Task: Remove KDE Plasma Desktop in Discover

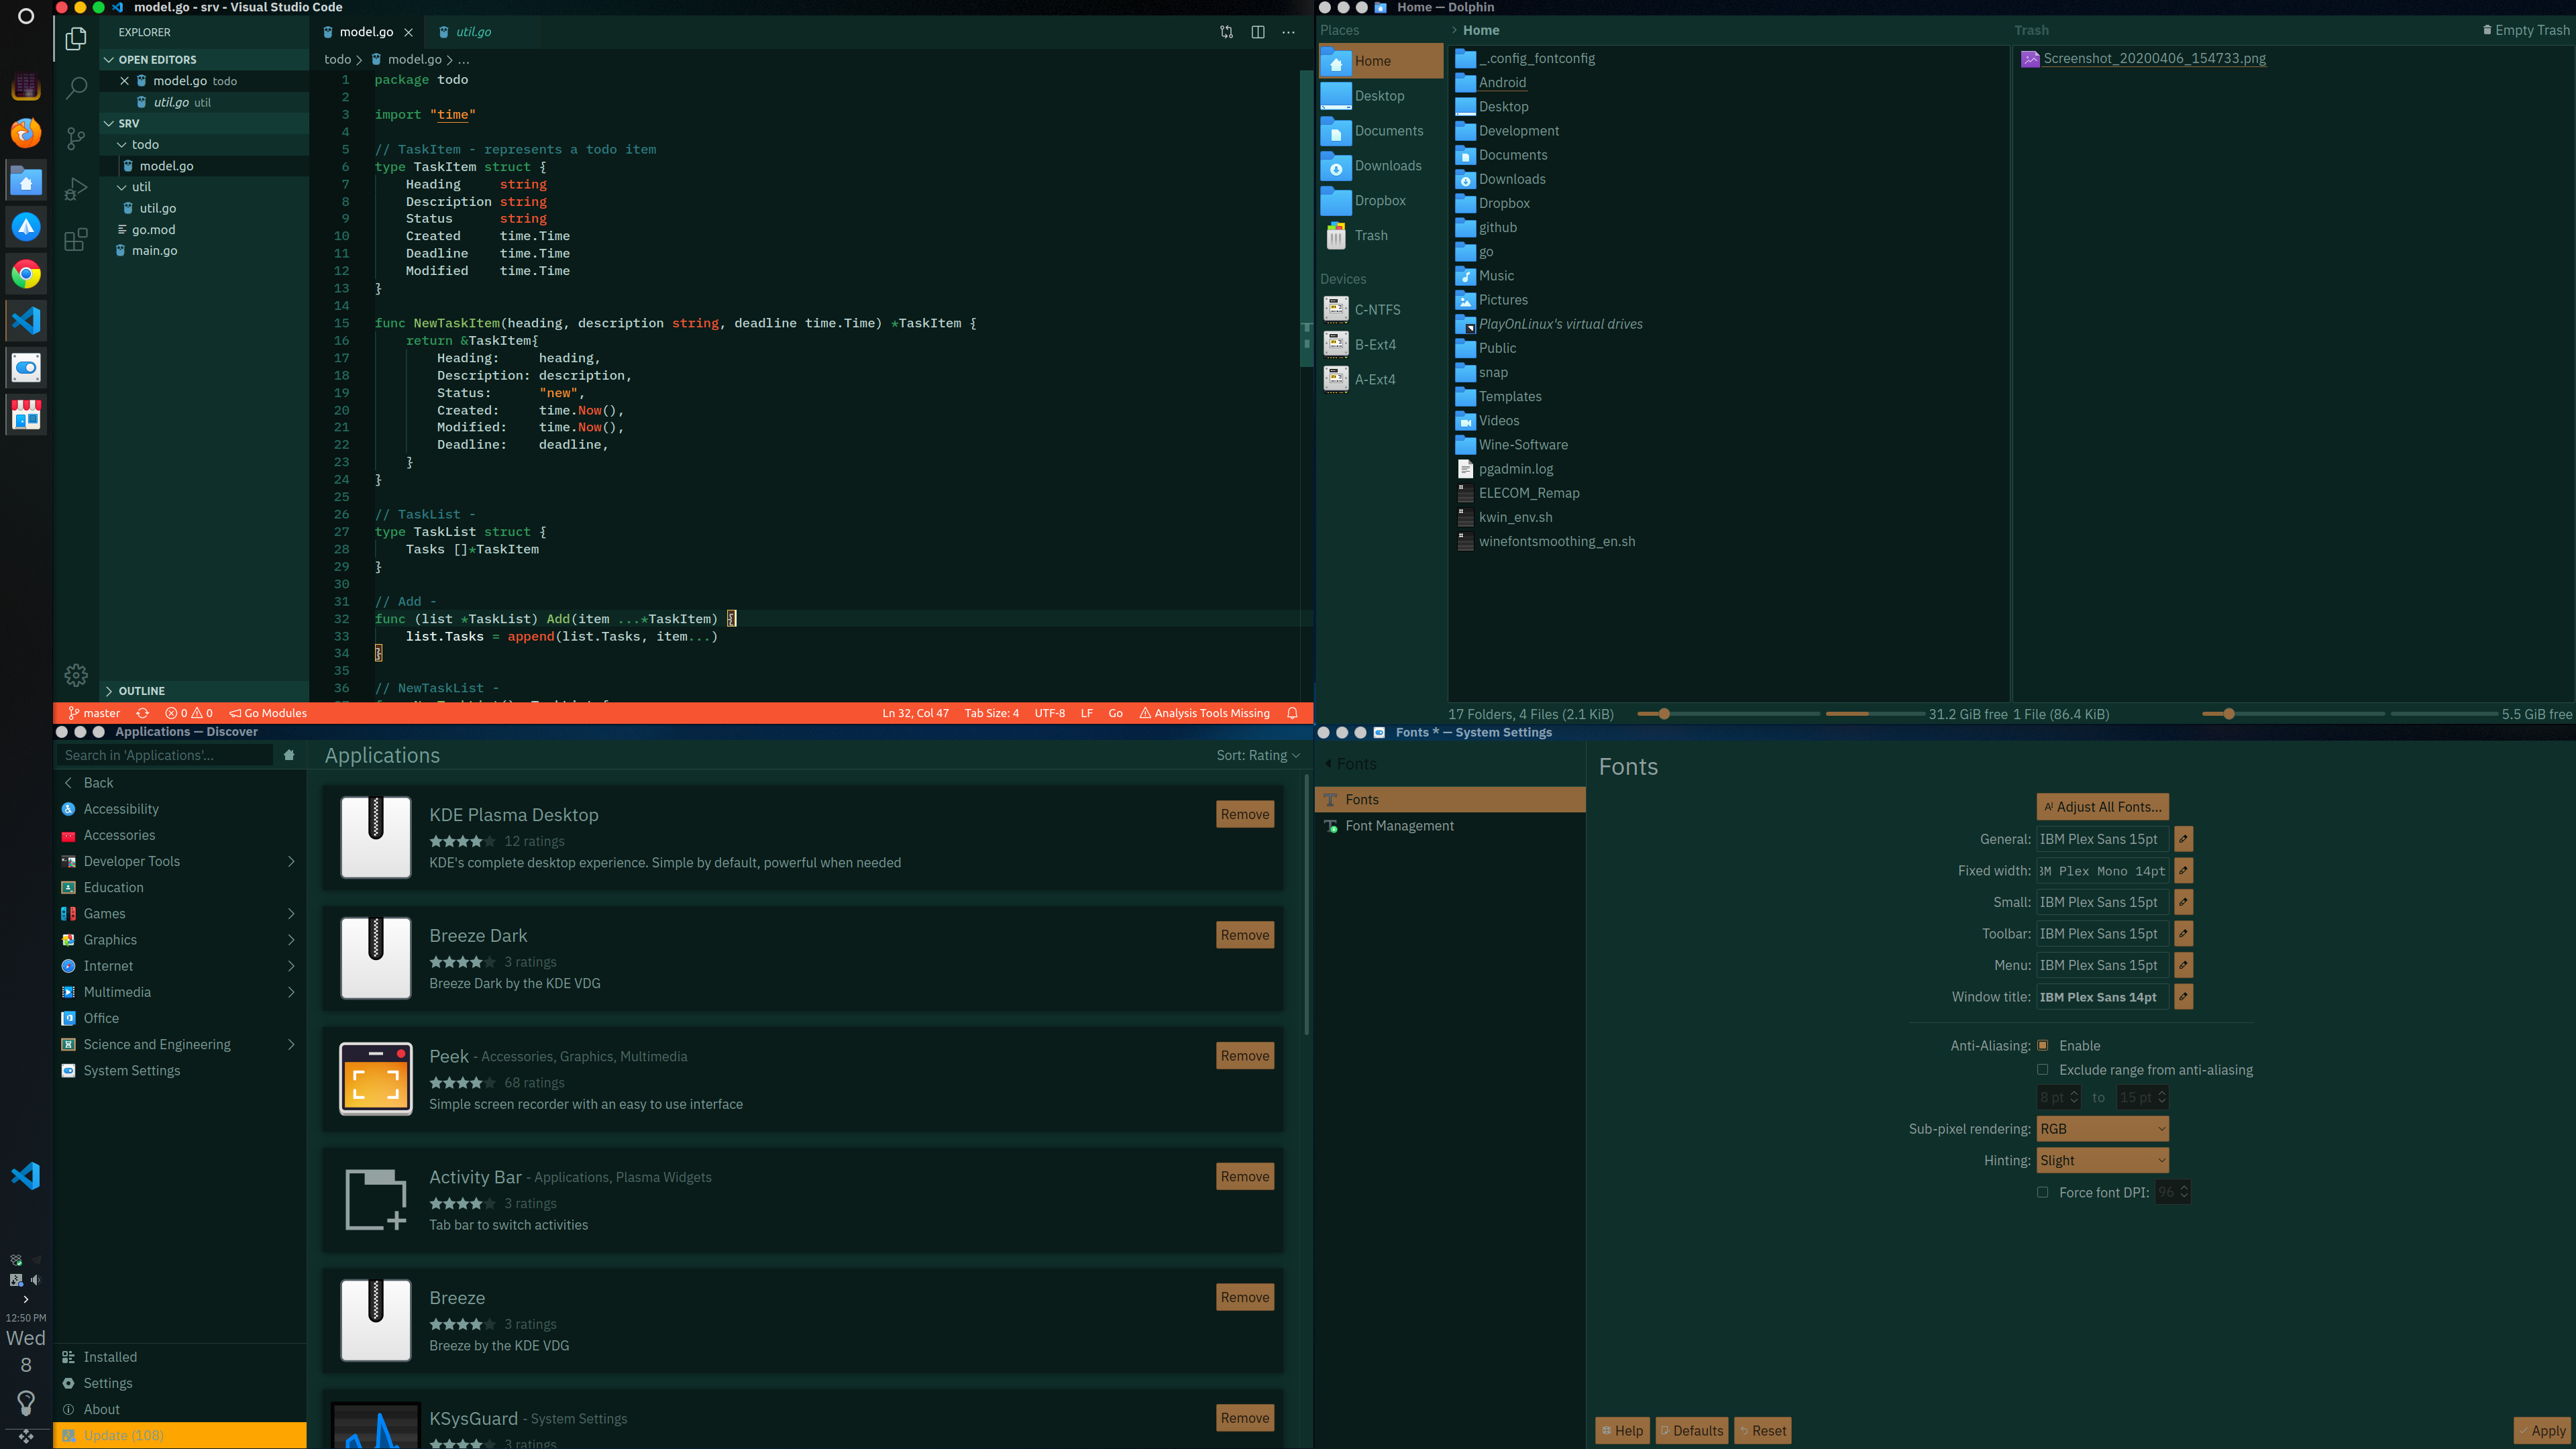Action: pos(1244,814)
